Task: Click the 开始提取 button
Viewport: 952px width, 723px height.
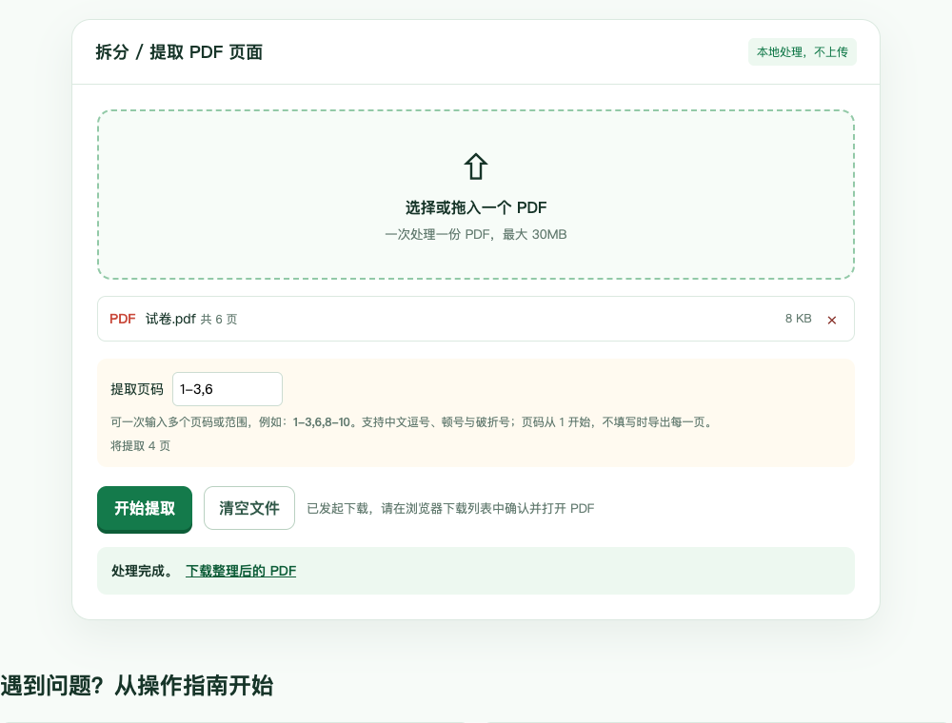Action: coord(145,509)
